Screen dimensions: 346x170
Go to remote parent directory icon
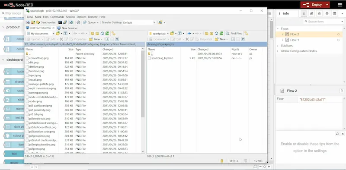click(x=207, y=34)
